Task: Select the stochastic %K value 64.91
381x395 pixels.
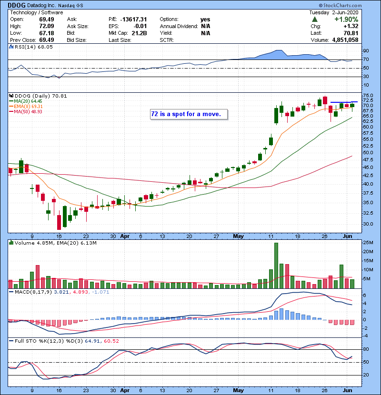Action: click(92, 341)
